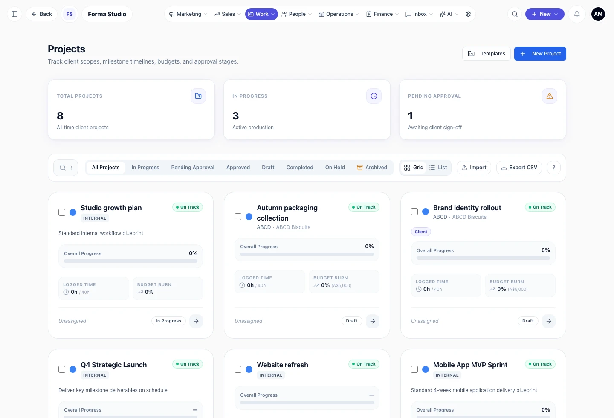This screenshot has width=614, height=418.
Task: Tick the Autumn packaging collection checkbox
Action: 238,217
